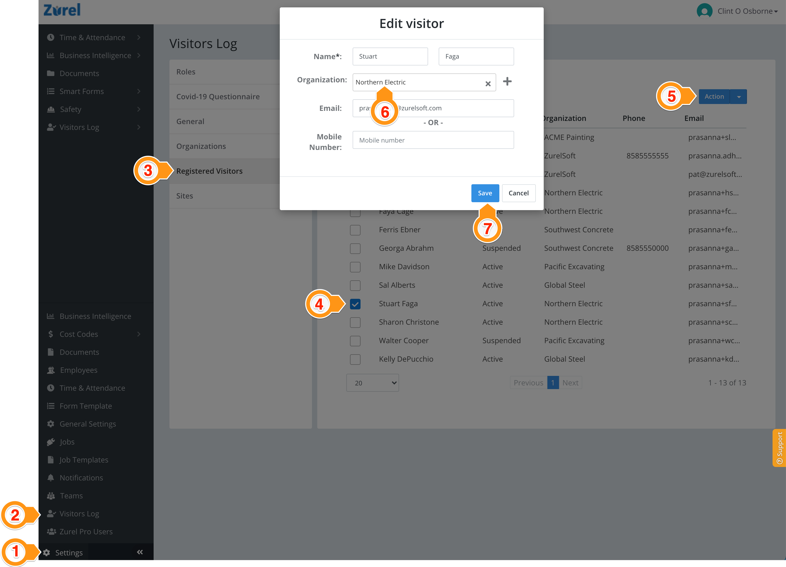Open the General tab
Viewport: 786px width, 567px height.
coord(225,121)
